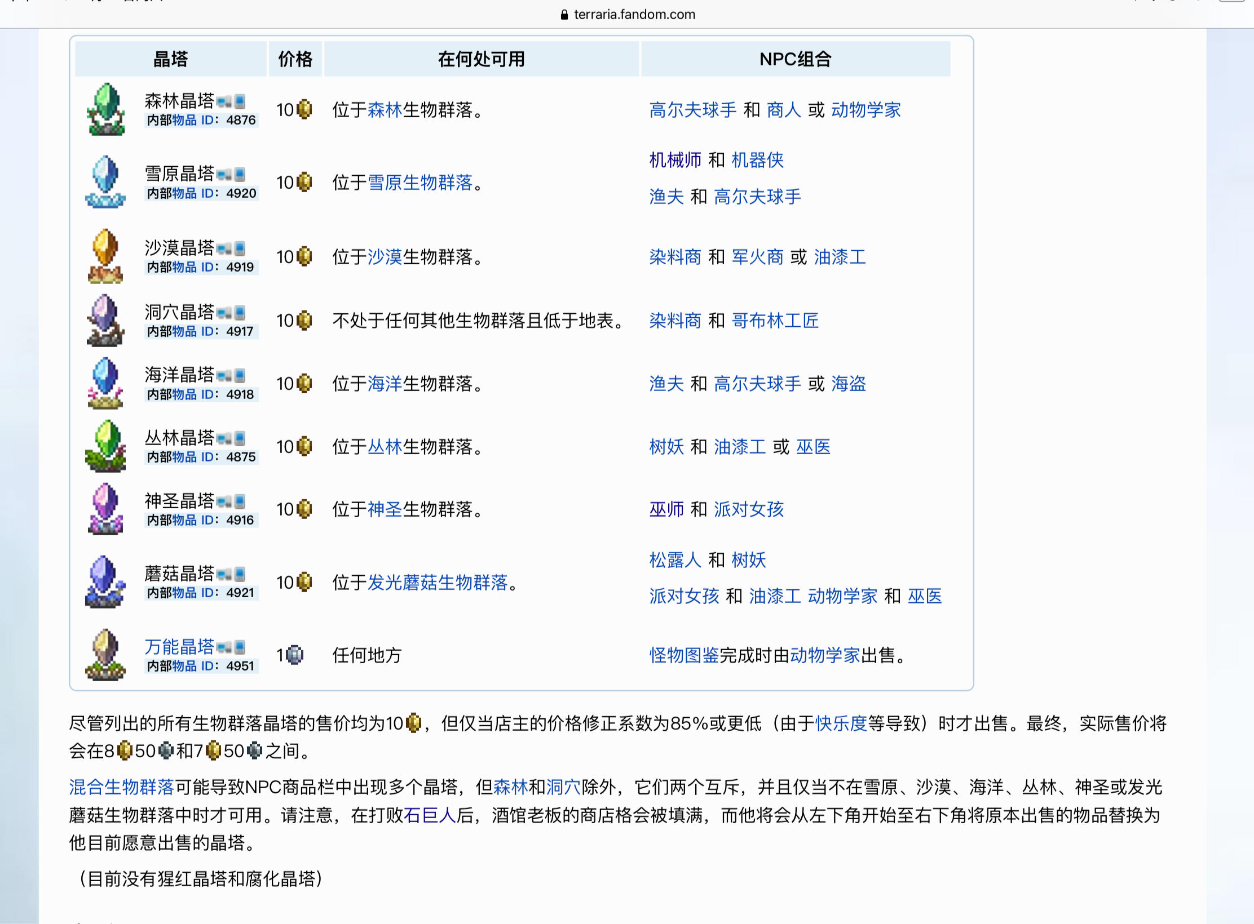Open the 军火商 NPC link
Viewport: 1254px width, 924px height.
[x=758, y=256]
